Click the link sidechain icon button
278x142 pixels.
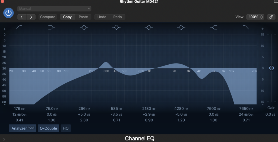(271, 17)
